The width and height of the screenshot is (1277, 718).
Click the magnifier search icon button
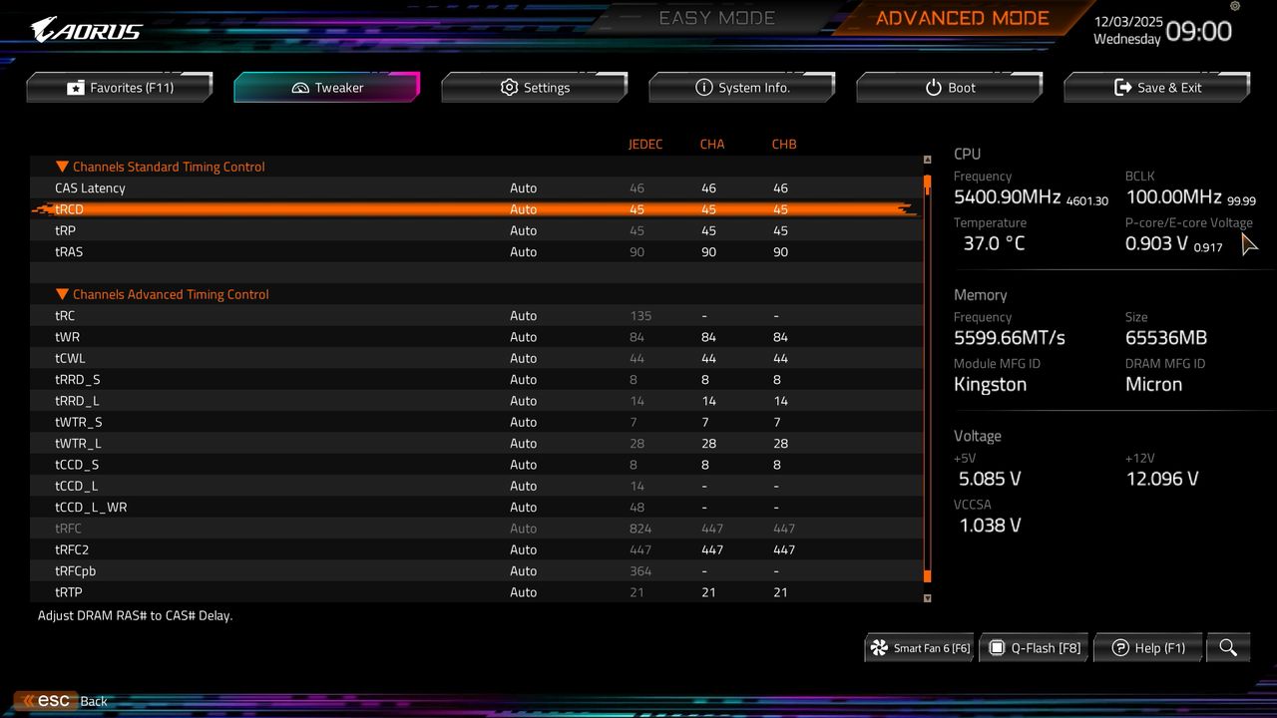pos(1228,648)
